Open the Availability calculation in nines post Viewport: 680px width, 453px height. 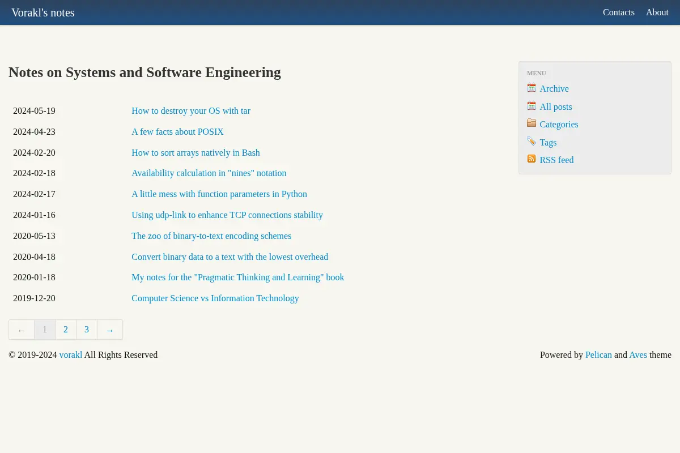[209, 173]
